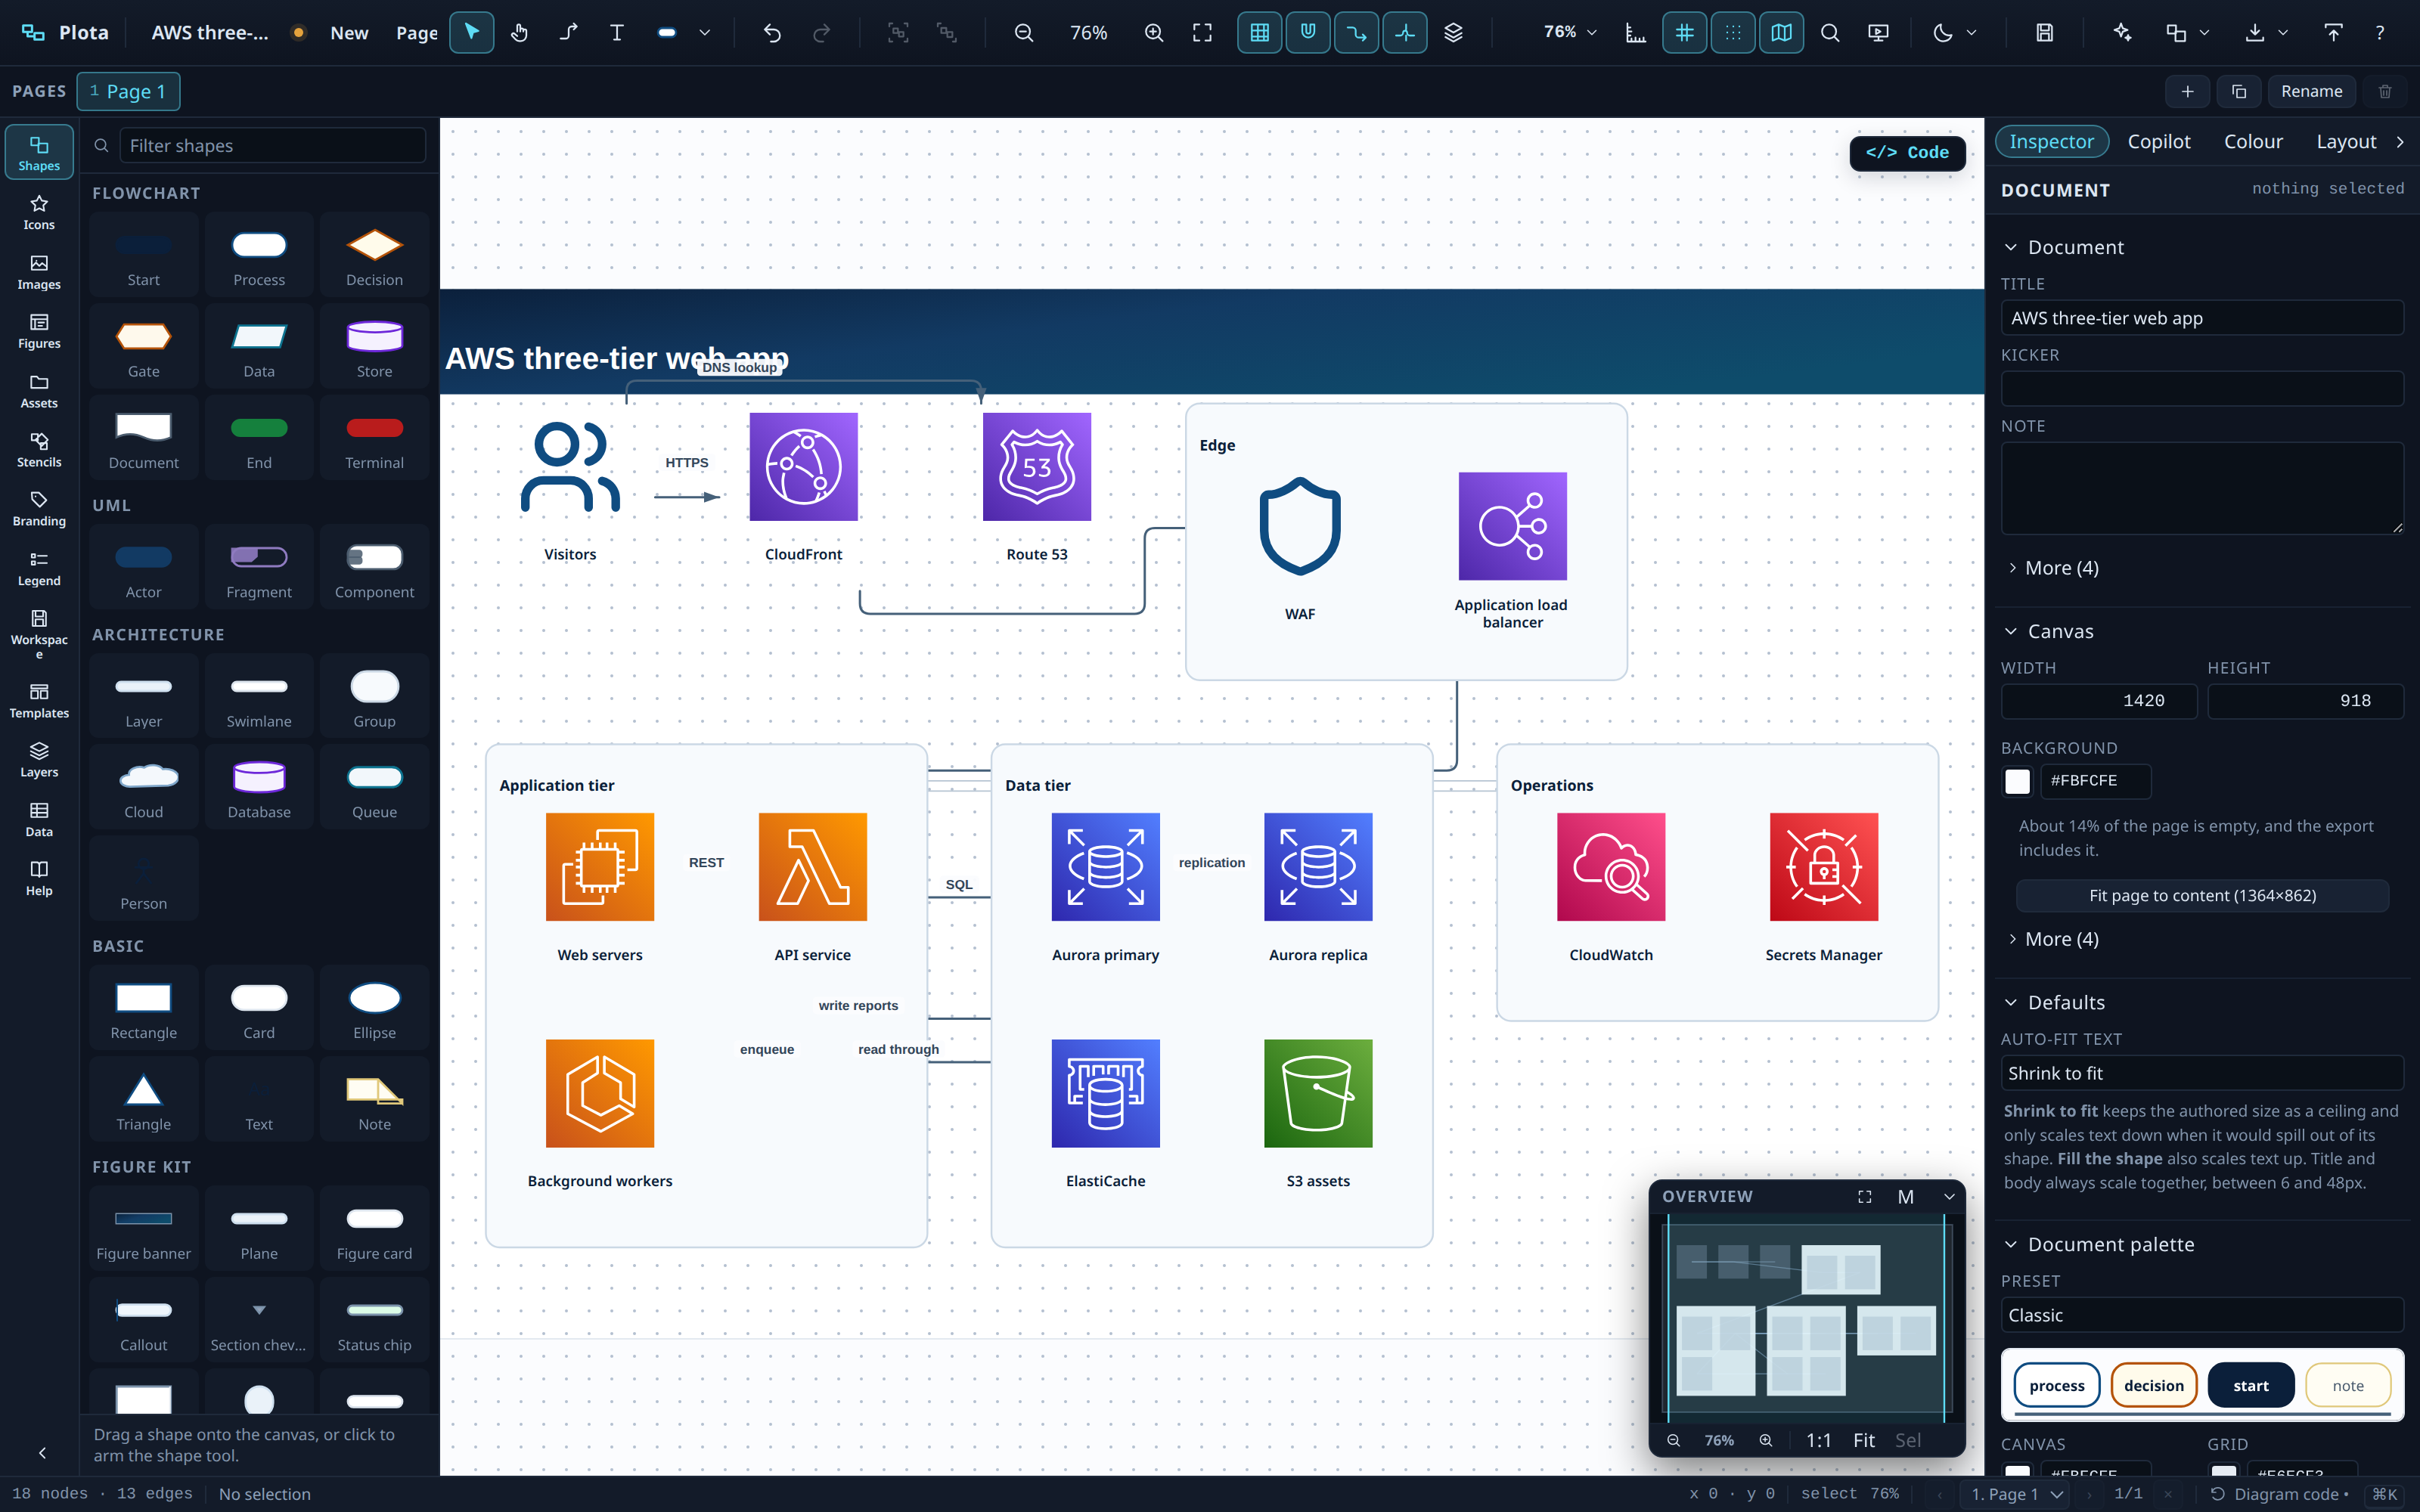Image resolution: width=2420 pixels, height=1512 pixels.
Task: Select the Page 1 tab
Action: tap(128, 92)
